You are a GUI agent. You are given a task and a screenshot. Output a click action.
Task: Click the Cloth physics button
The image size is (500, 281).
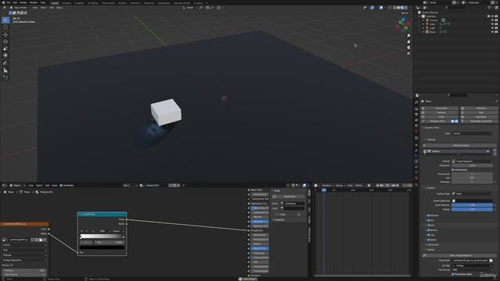tap(440, 116)
